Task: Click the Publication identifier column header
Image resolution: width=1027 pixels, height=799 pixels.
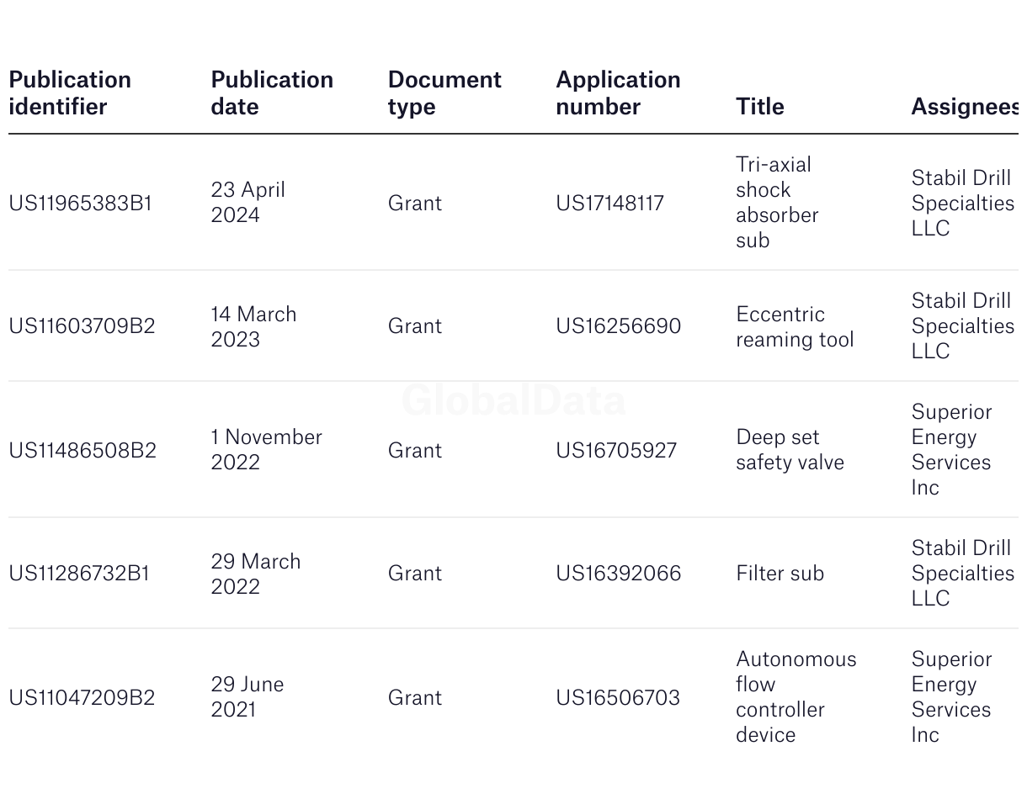Action: [70, 93]
